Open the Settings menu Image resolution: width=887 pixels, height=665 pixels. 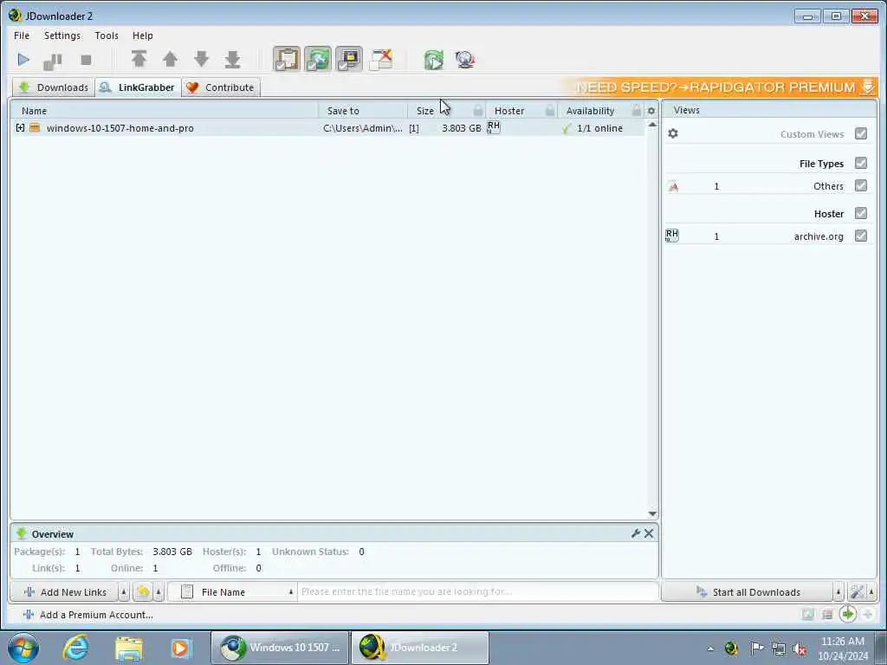[x=62, y=36]
